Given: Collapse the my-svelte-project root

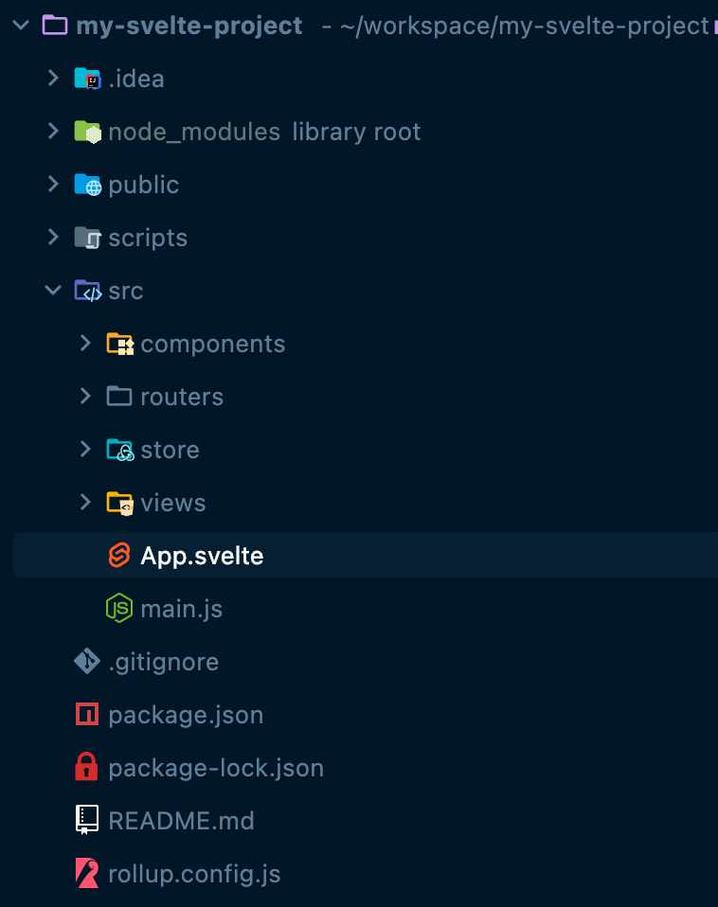Looking at the screenshot, I should (21, 25).
